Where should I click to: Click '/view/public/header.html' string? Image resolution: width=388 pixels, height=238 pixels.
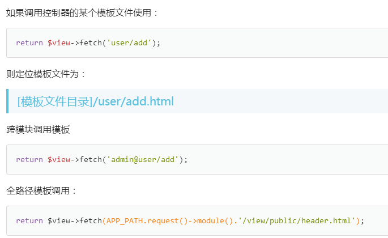(297, 220)
